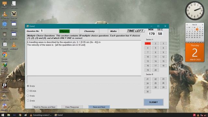This screenshot has width=208, height=117.
Task: Jump to question 23 in Section B
Action: (163, 79)
